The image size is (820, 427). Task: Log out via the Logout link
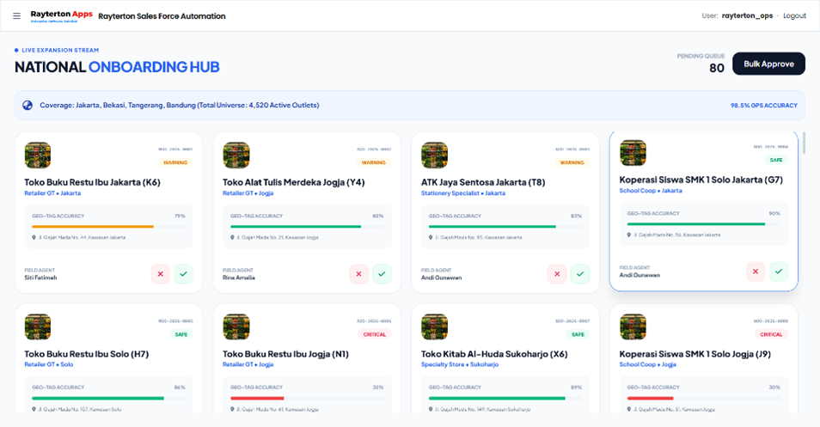pos(794,15)
